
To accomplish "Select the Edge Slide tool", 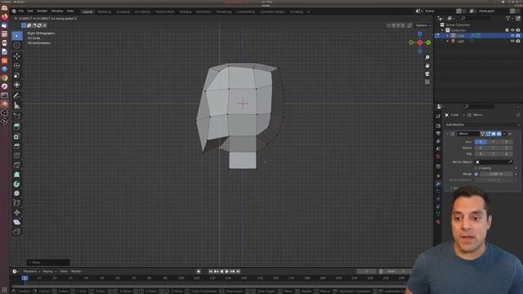I will (x=16, y=203).
